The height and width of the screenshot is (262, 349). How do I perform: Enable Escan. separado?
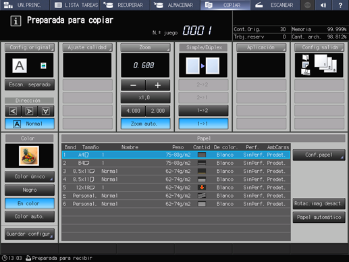(x=30, y=84)
